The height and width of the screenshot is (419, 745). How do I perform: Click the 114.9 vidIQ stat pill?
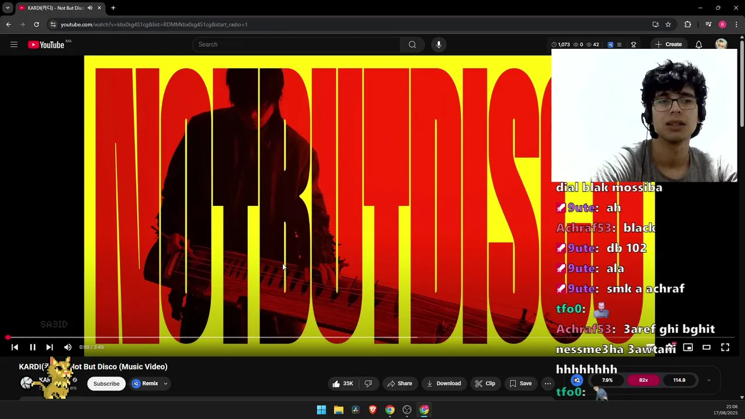(x=679, y=380)
